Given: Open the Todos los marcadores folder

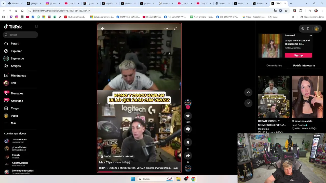Looking at the screenshot, I should pyautogui.click(x=312, y=17).
